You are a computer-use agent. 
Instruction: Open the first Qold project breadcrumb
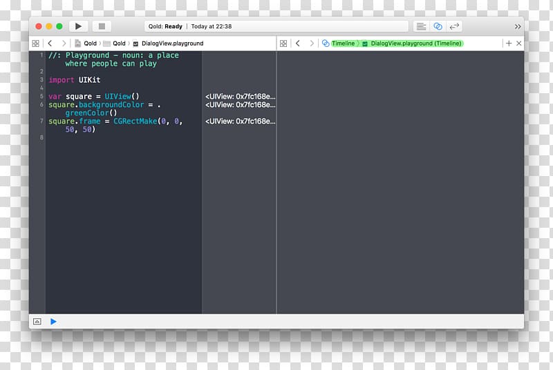(86, 43)
